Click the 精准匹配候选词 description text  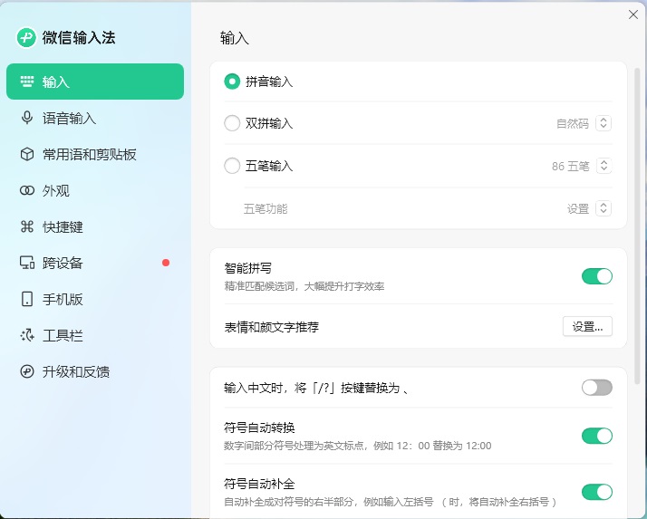(304, 286)
